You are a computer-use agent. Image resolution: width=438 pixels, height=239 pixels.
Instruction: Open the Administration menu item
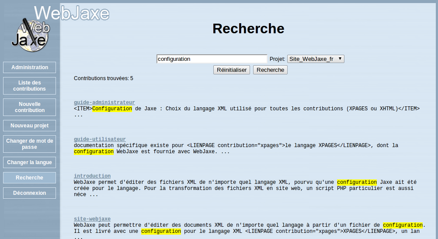pos(30,67)
